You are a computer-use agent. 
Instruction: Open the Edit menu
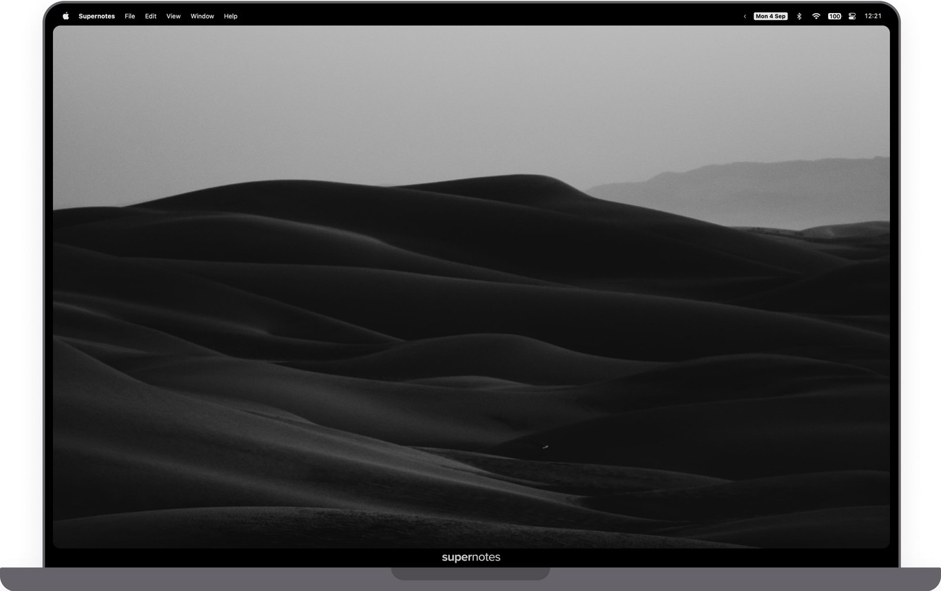click(x=150, y=16)
